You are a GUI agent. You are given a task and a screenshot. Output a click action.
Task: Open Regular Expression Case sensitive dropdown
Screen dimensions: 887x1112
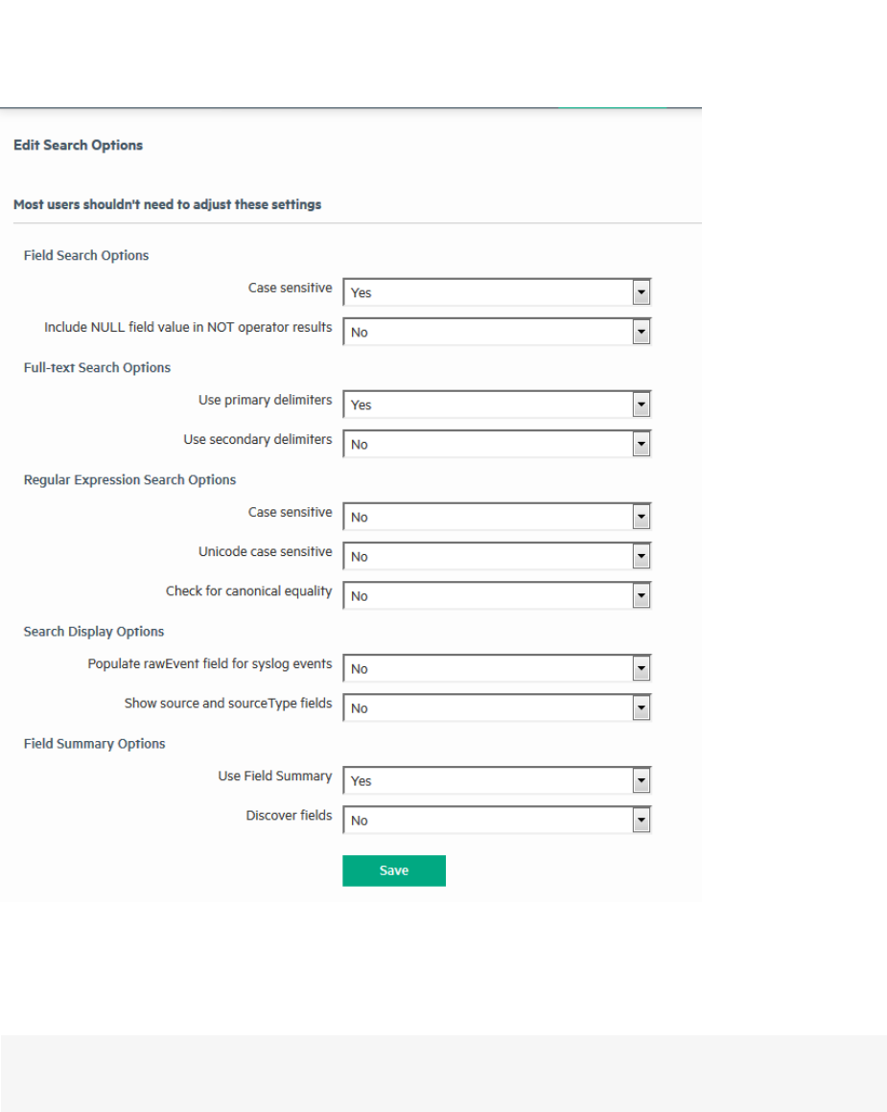[497, 517]
